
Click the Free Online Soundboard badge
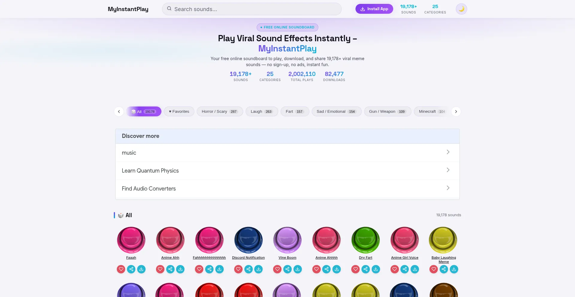point(287,27)
